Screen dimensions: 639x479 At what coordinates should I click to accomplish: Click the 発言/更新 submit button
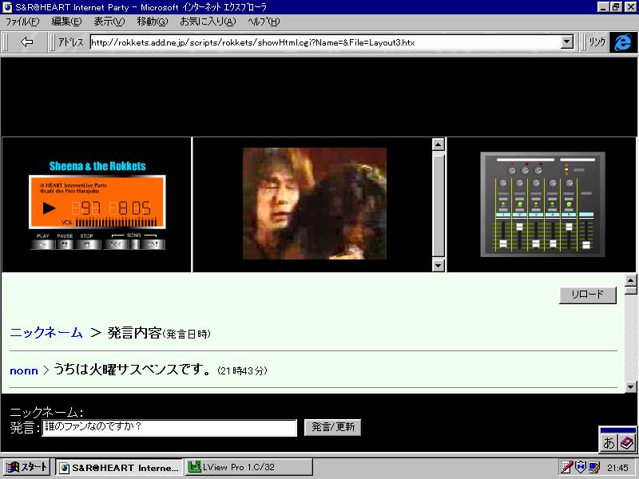(332, 427)
